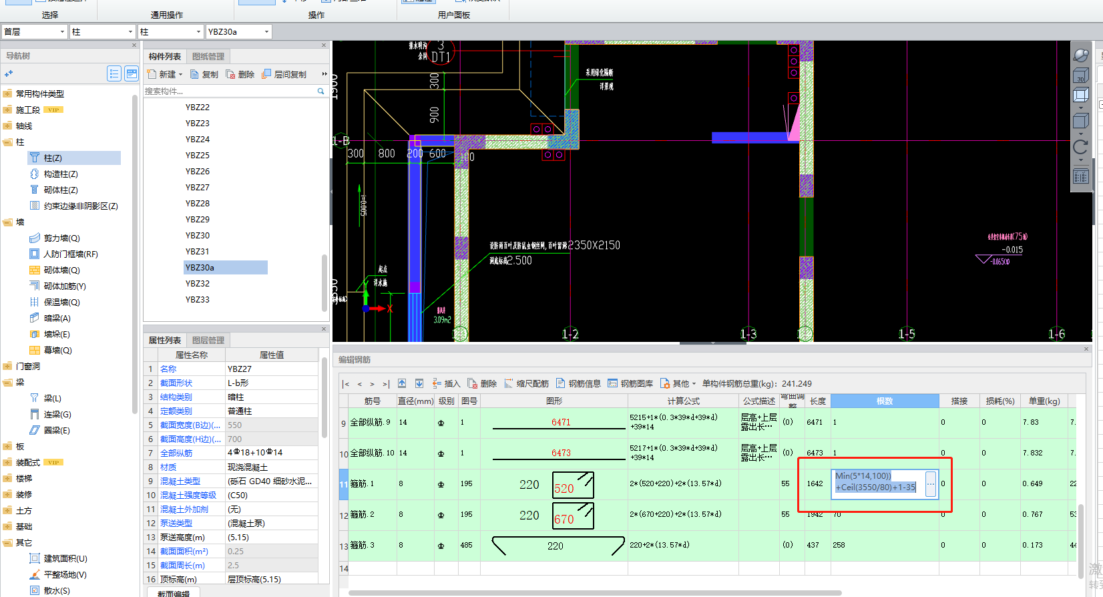Go to the next rebar record
This screenshot has width=1103, height=597.
click(372, 384)
